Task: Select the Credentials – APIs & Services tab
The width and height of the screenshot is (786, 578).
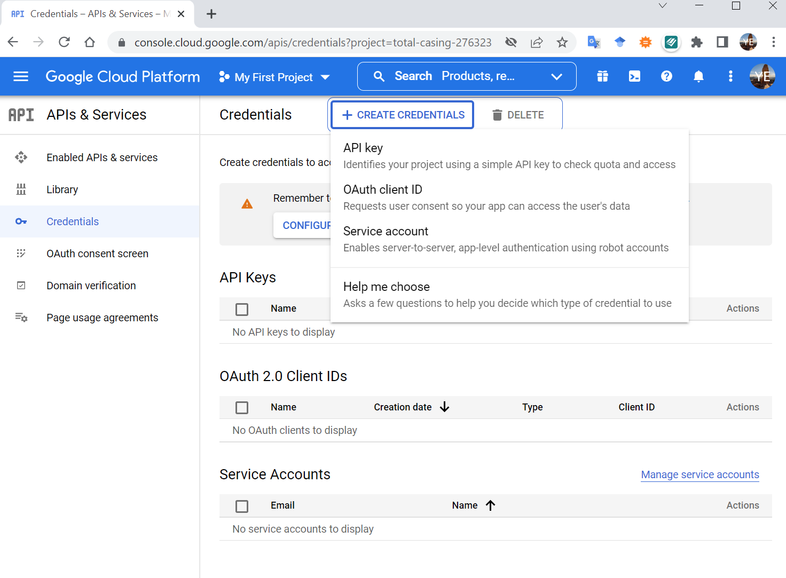Action: 97,14
